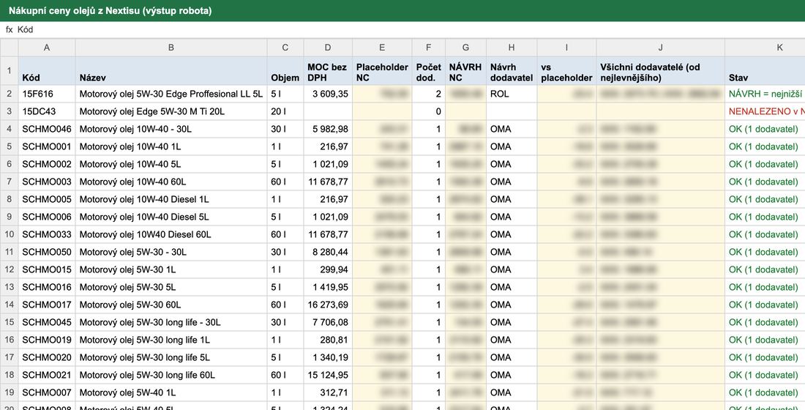Click the Objem header cell
This screenshot has width=805, height=410.
[x=285, y=71]
